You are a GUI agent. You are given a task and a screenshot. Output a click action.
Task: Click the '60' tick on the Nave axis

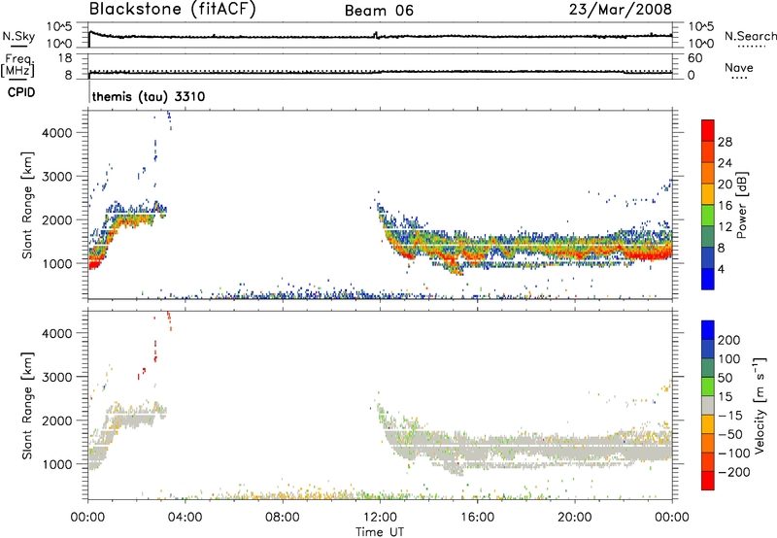click(694, 58)
